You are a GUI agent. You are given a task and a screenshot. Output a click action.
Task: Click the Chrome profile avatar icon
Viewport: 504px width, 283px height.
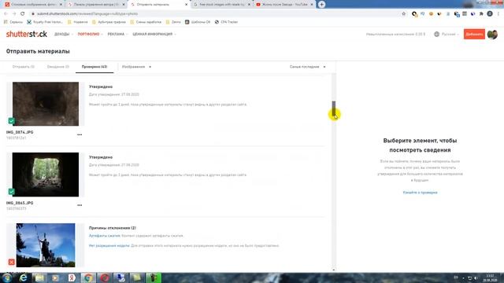tap(490, 14)
